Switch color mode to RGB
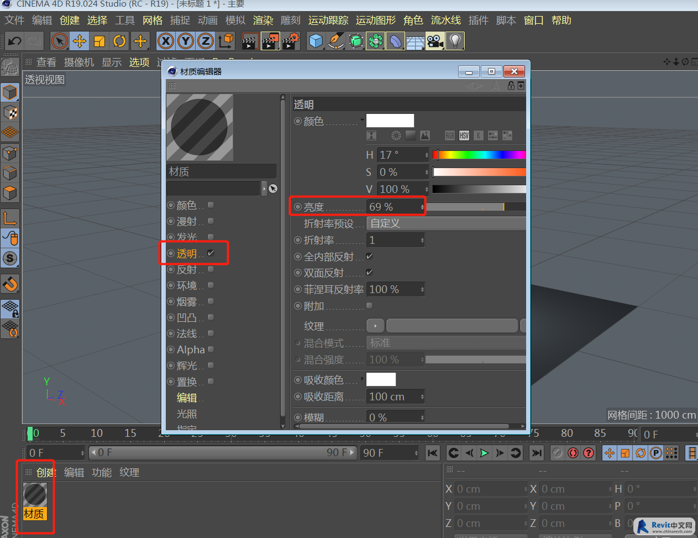Viewport: 698px width, 538px height. click(x=450, y=135)
